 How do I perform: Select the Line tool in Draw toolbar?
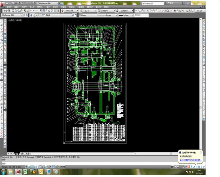point(2,22)
